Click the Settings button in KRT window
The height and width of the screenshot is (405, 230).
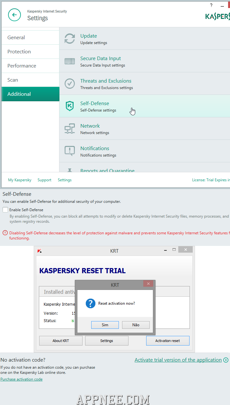click(x=107, y=341)
